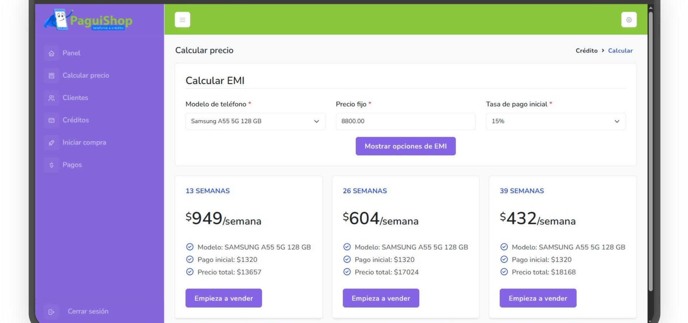Click the Pagos dollar icon
The height and width of the screenshot is (323, 688).
pyautogui.click(x=52, y=165)
